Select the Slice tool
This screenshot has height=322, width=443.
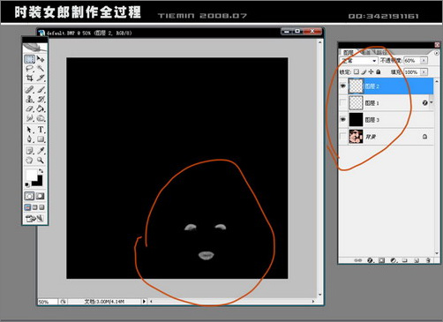coord(41,78)
